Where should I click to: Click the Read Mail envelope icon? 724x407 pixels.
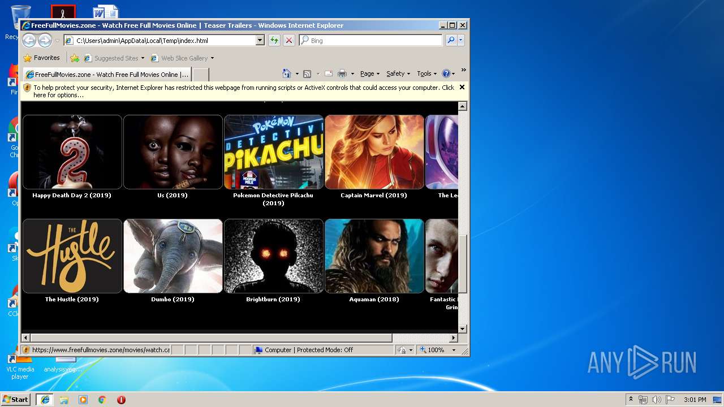click(328, 73)
